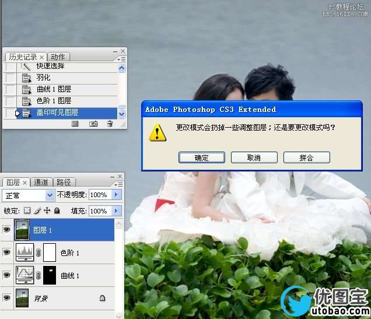
Task: Click the 曲线 1 black layer mask
Action: [x=50, y=275]
